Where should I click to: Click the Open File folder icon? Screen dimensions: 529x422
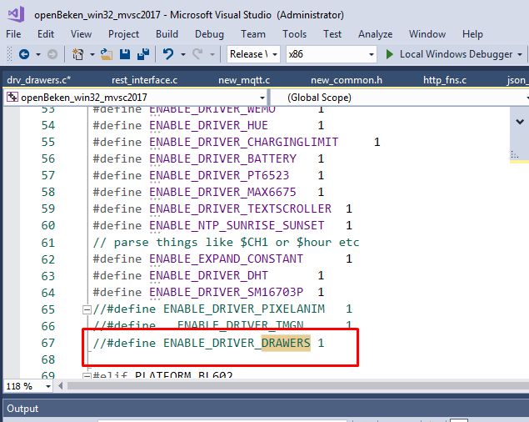pos(107,54)
